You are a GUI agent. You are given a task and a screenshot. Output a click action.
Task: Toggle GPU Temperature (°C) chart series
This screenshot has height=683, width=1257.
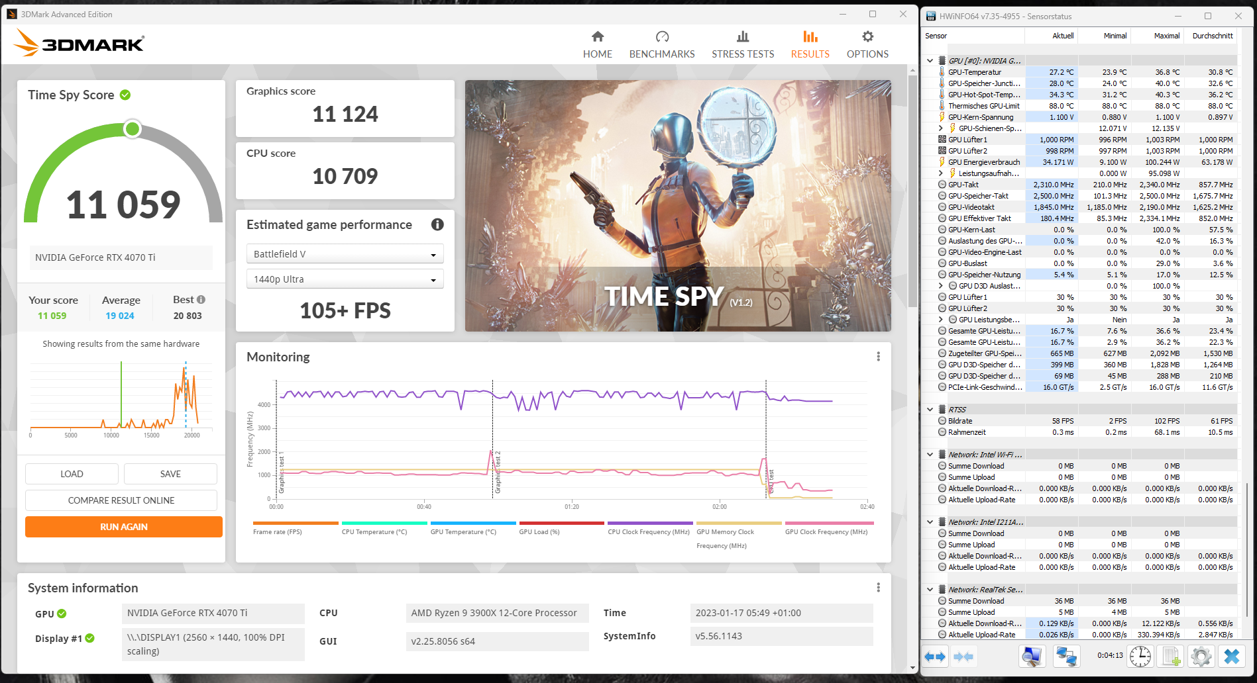tap(473, 527)
